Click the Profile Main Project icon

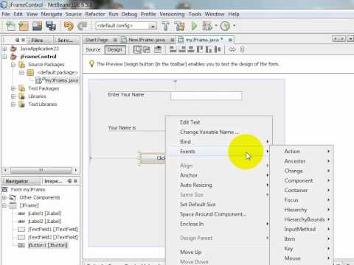coord(225,26)
